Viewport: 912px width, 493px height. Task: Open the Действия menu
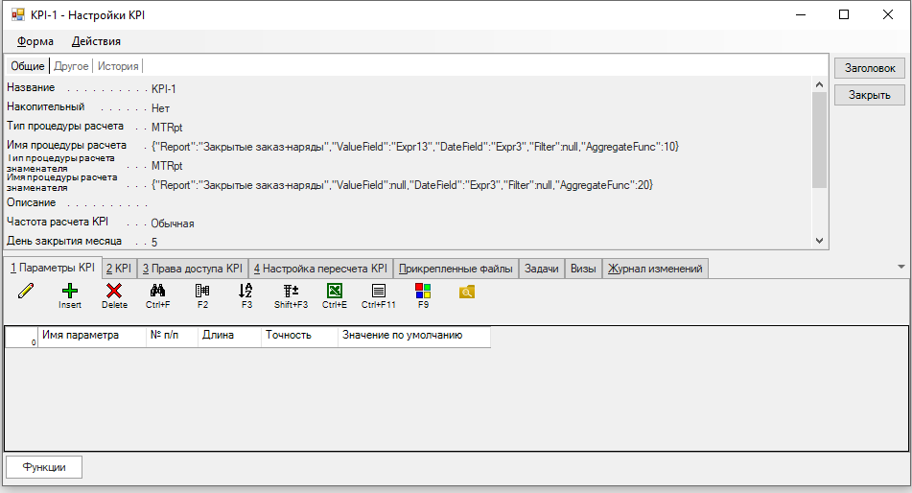coord(96,41)
